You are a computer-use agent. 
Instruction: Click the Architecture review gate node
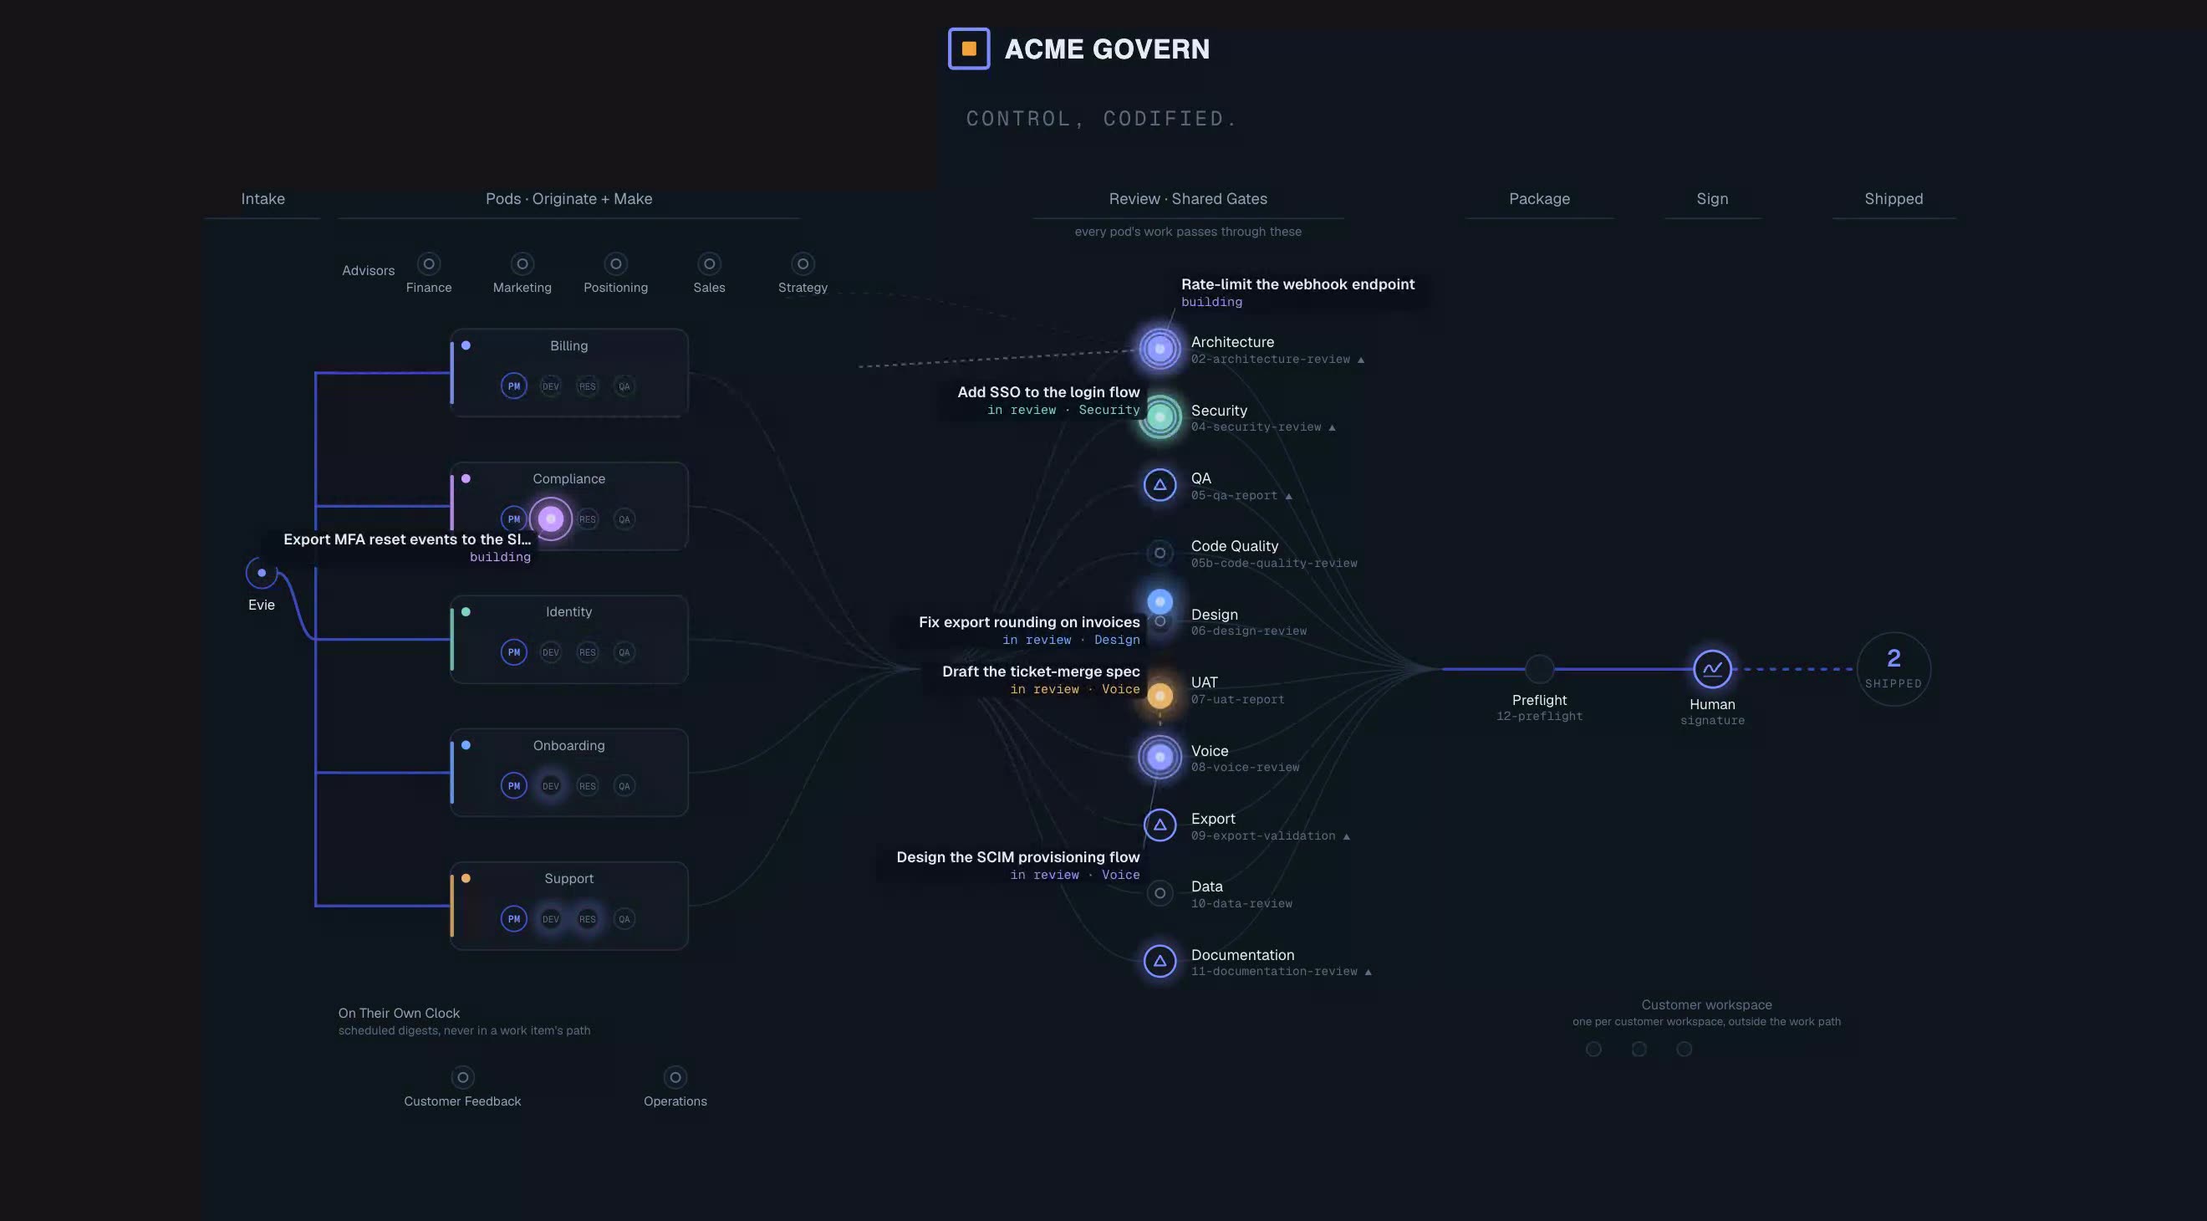1160,349
